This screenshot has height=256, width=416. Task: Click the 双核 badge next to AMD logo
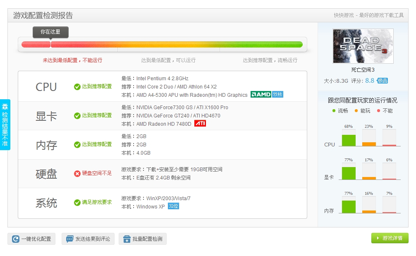(277, 94)
